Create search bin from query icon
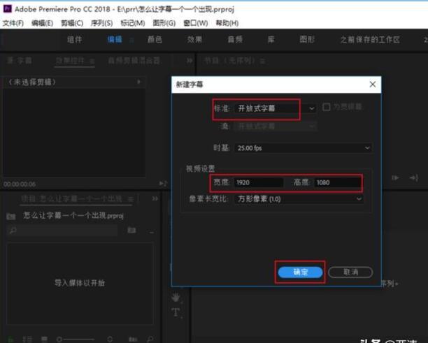The height and width of the screenshot is (343, 428). coord(132,231)
